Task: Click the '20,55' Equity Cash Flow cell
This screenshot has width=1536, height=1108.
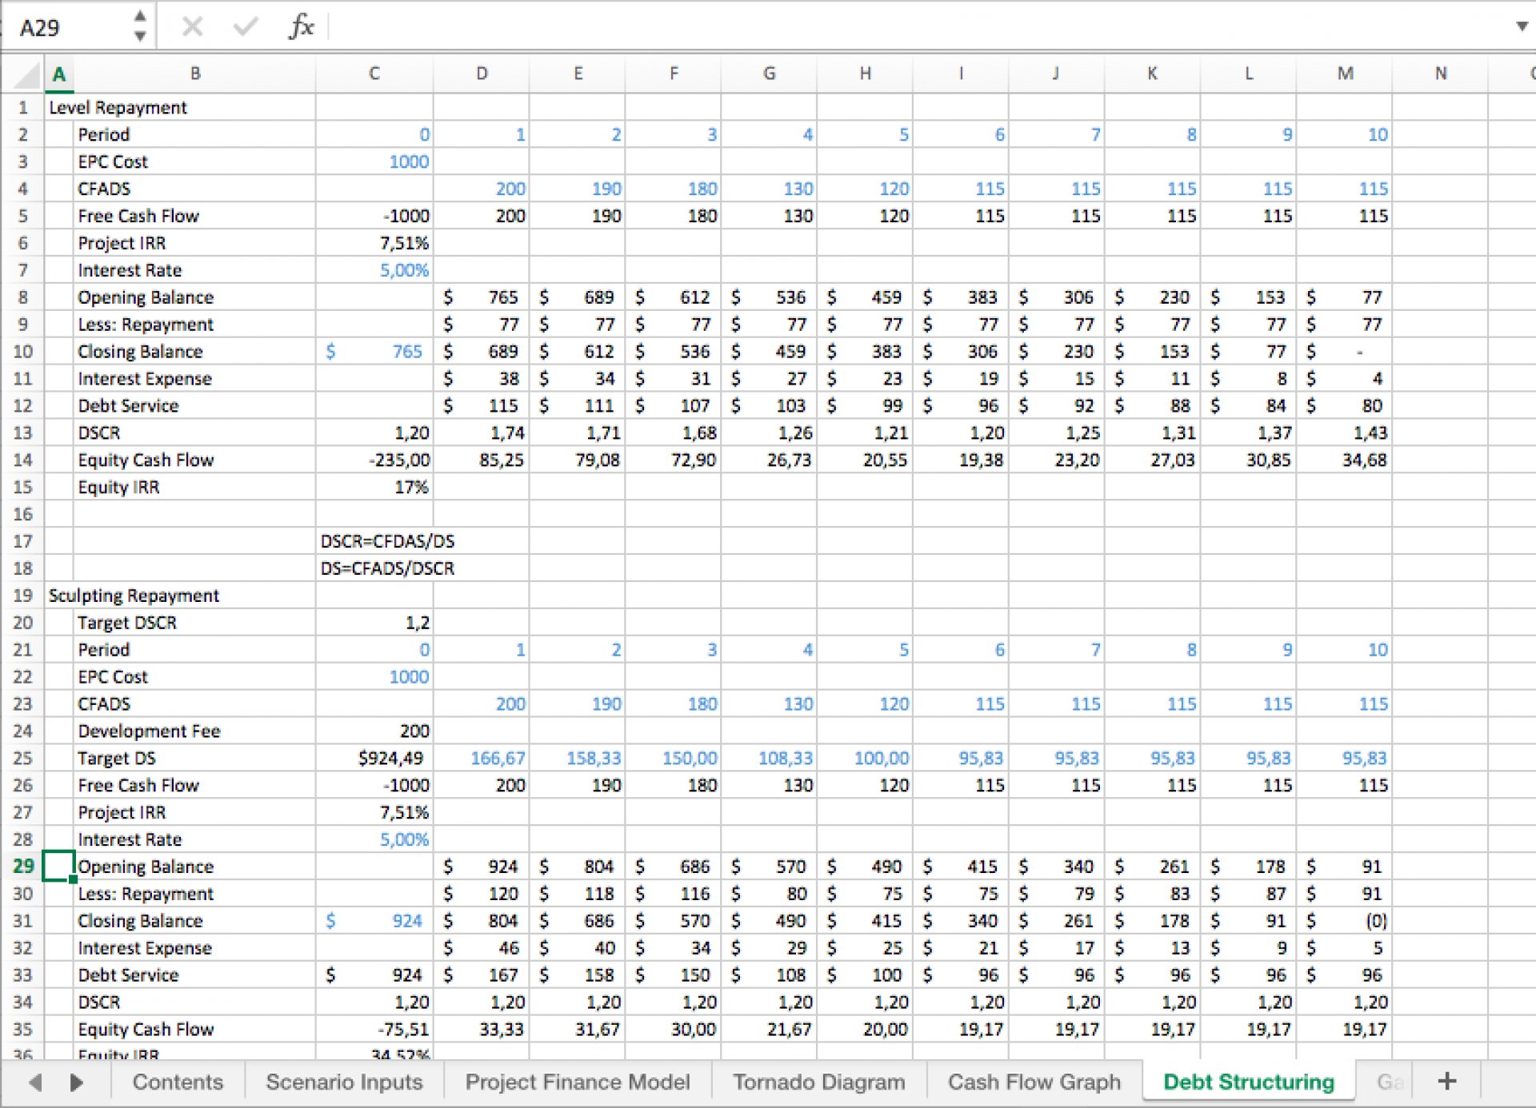Action: [865, 460]
